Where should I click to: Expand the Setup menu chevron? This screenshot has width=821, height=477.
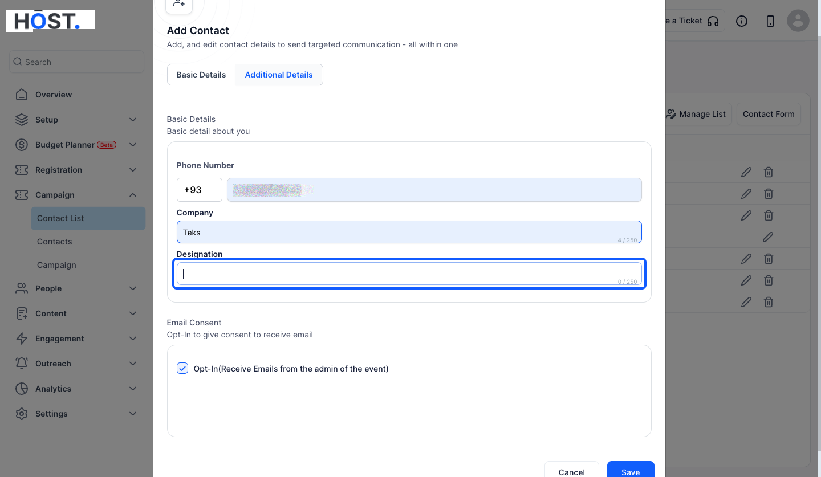pyautogui.click(x=133, y=120)
